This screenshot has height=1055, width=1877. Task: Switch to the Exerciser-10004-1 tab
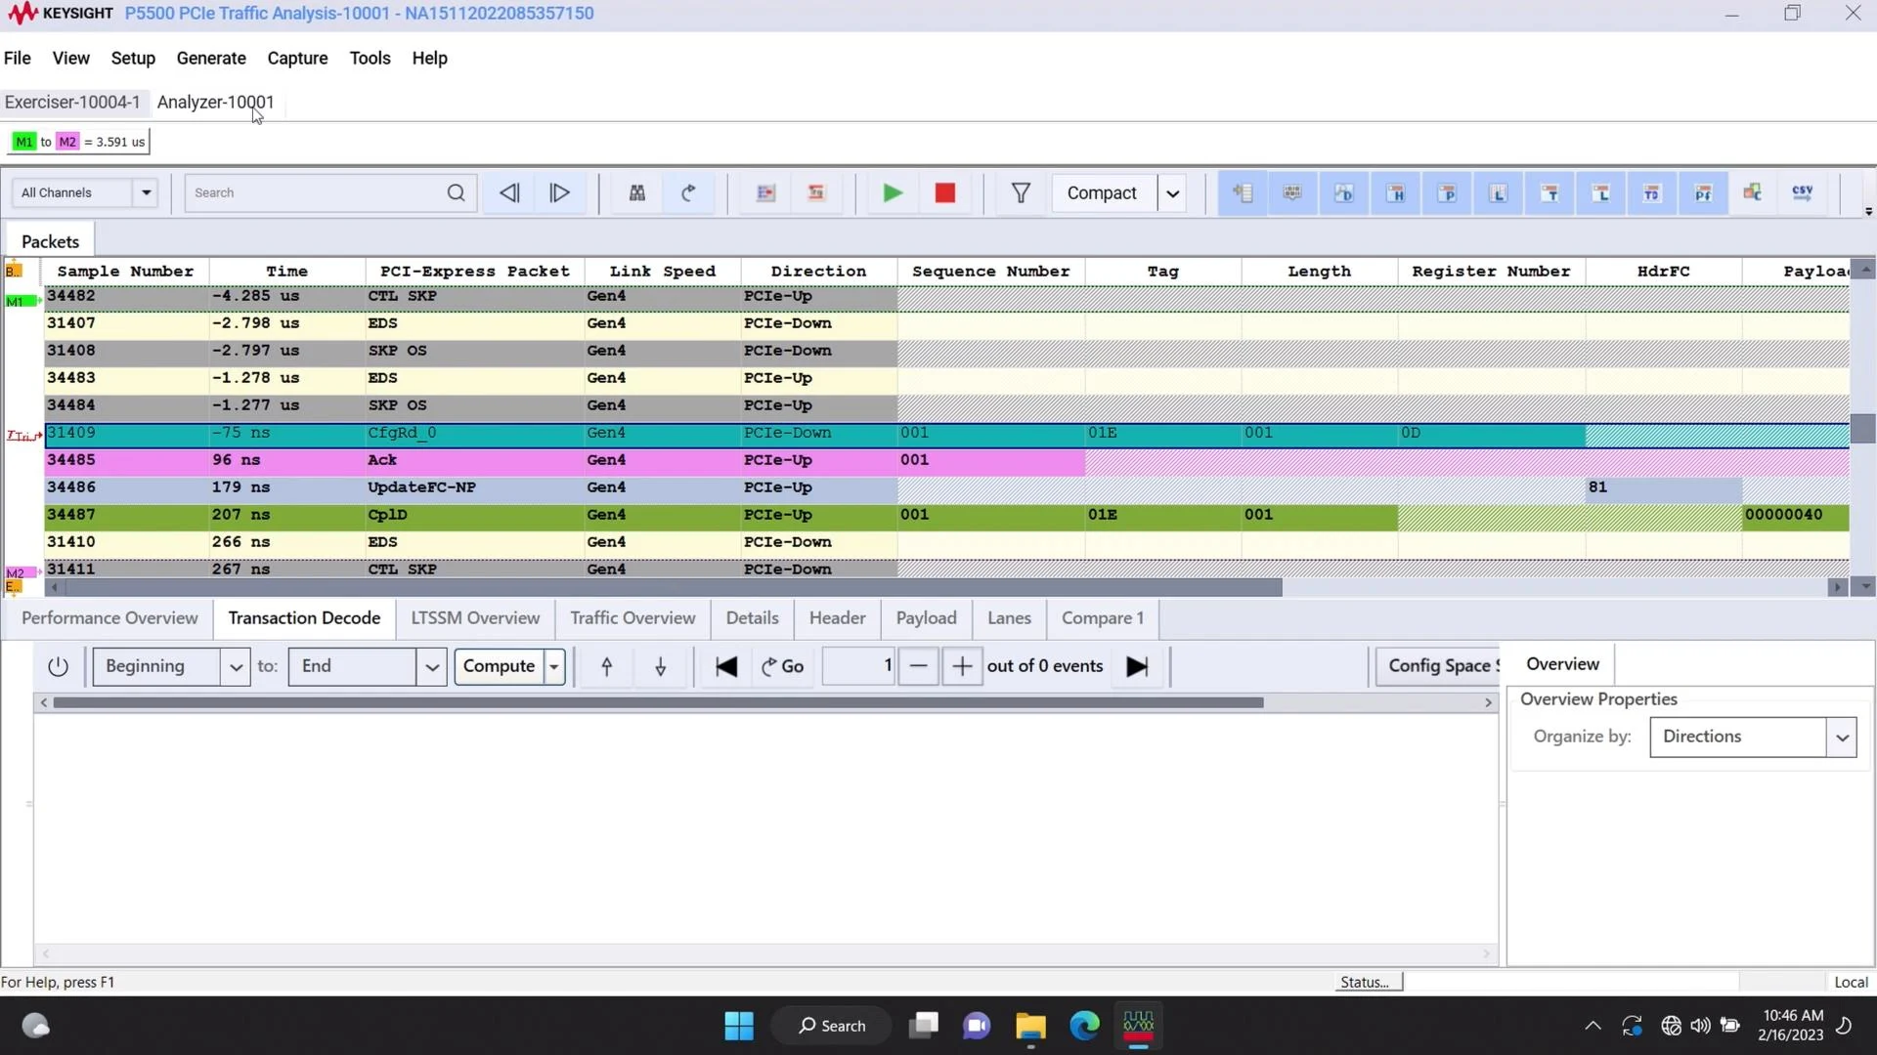[72, 102]
